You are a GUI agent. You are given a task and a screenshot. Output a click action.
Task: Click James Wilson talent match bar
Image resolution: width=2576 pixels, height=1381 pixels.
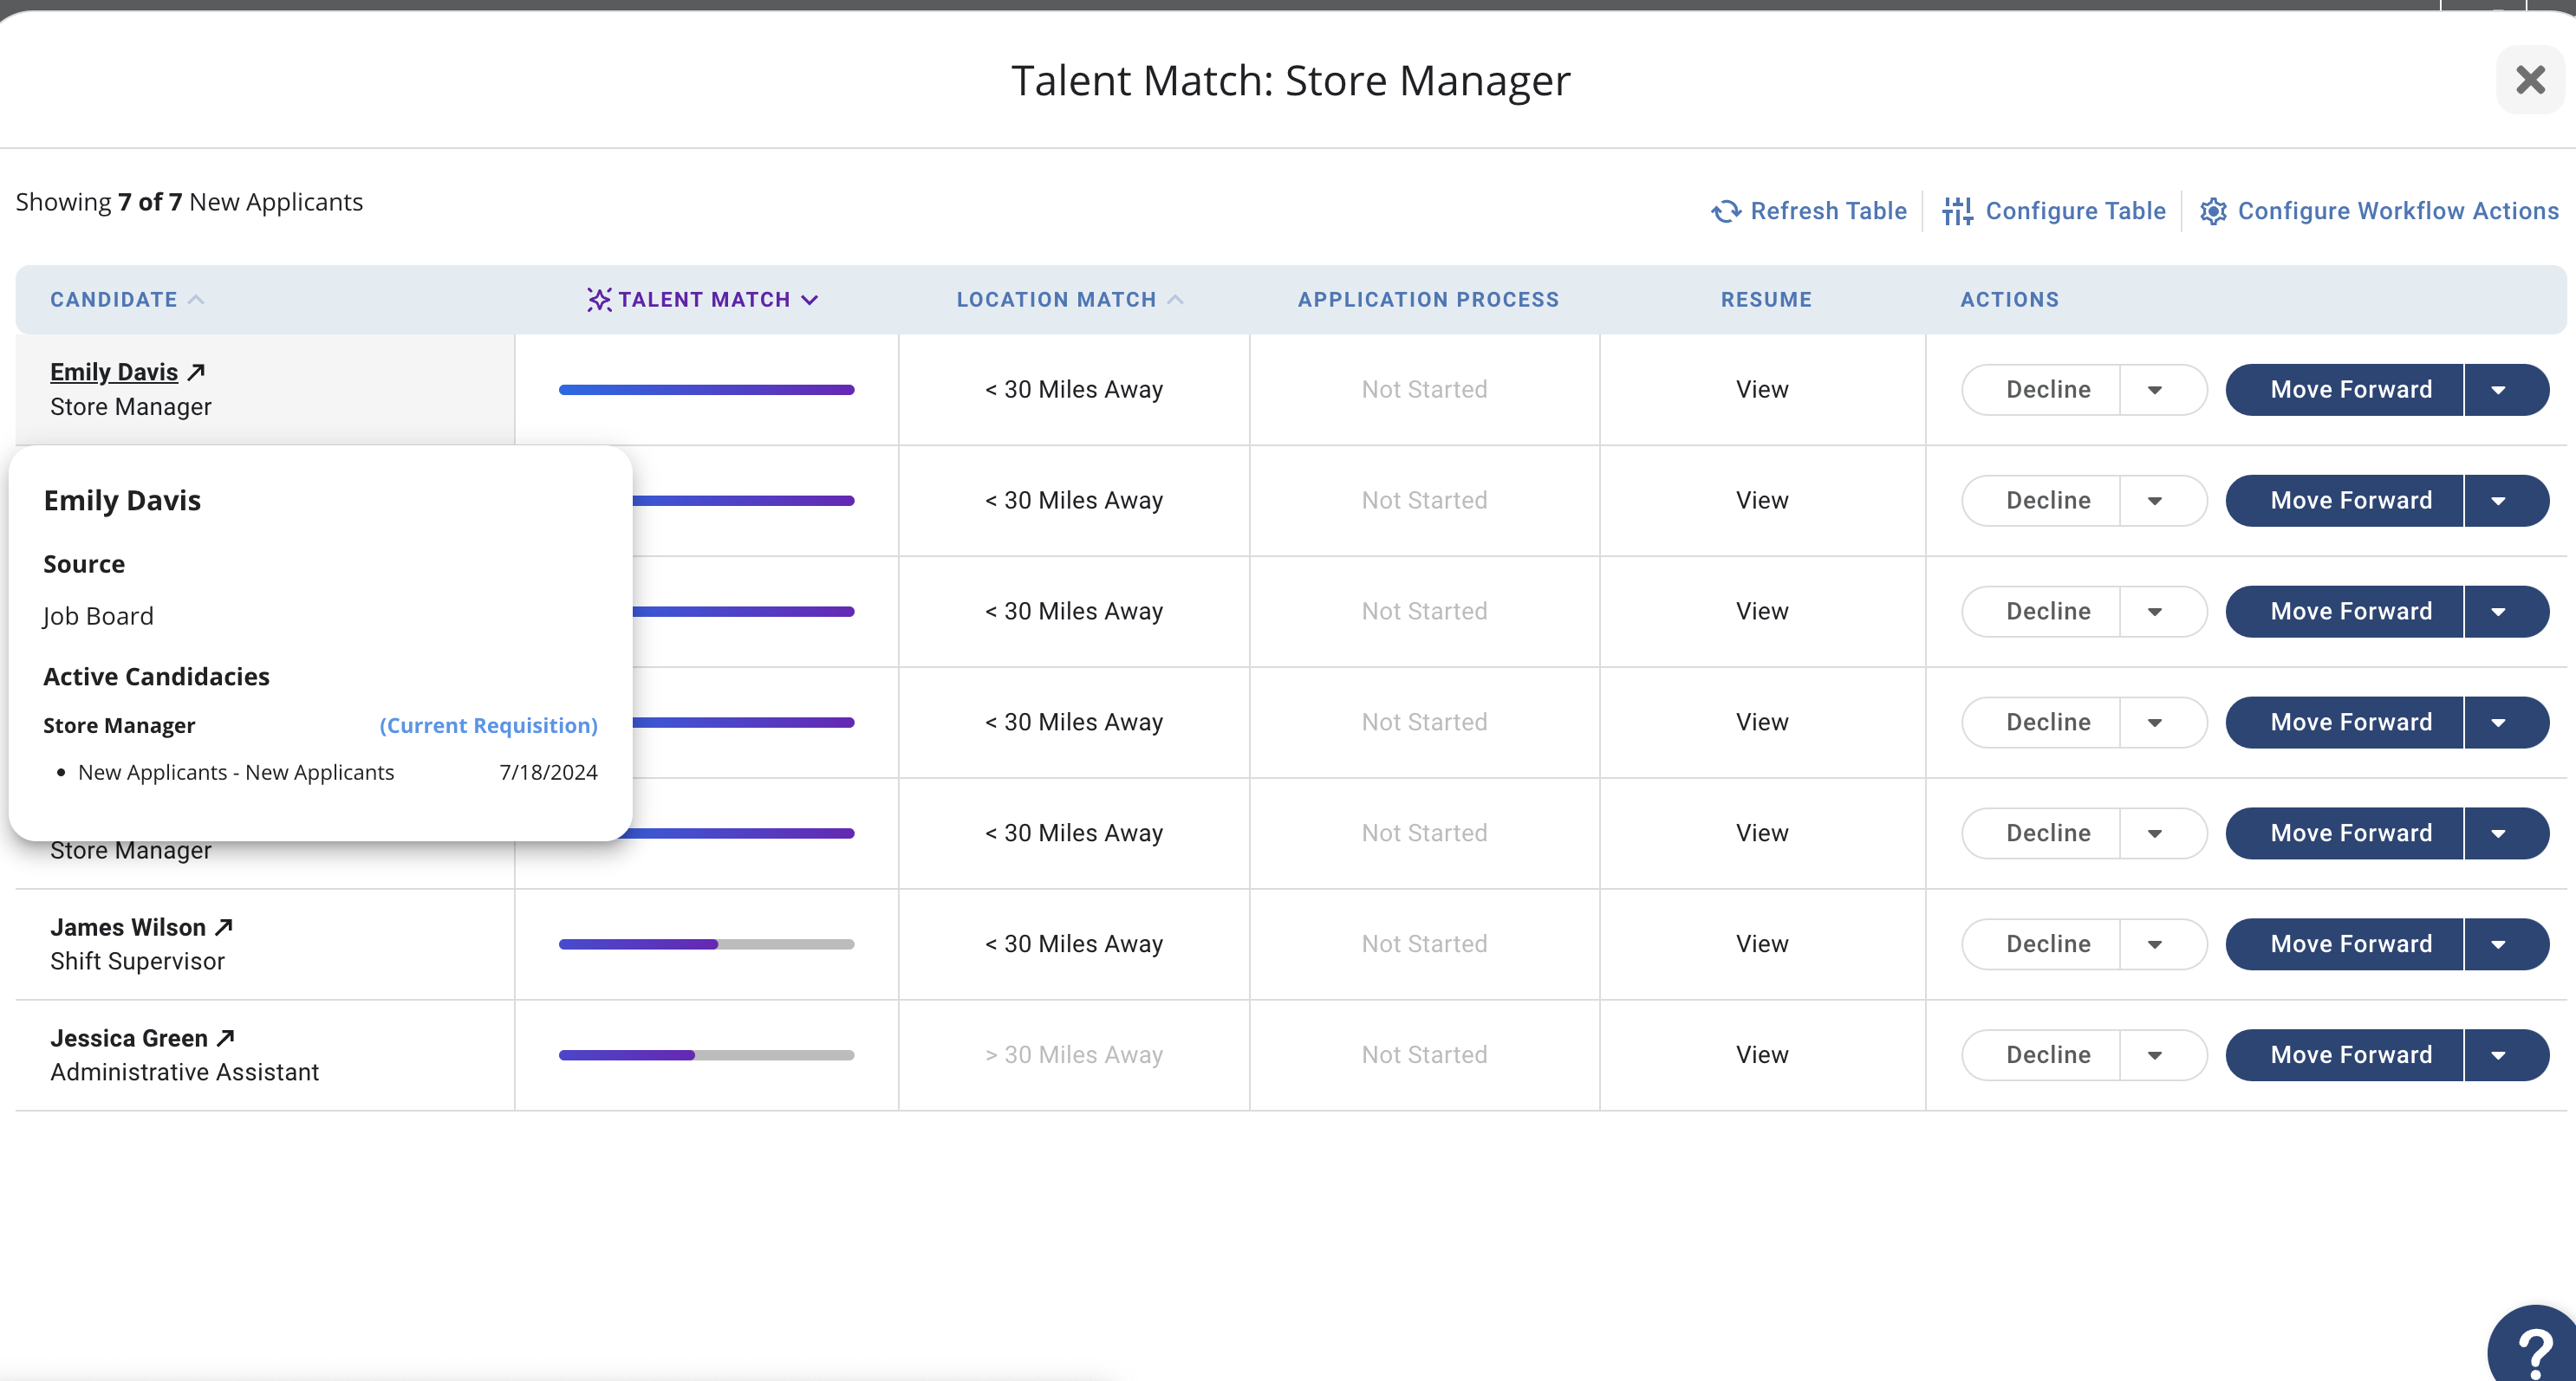point(706,944)
